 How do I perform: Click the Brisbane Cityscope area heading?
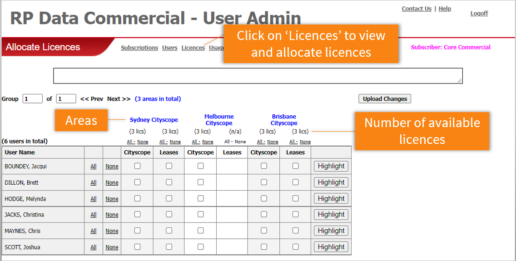284,120
